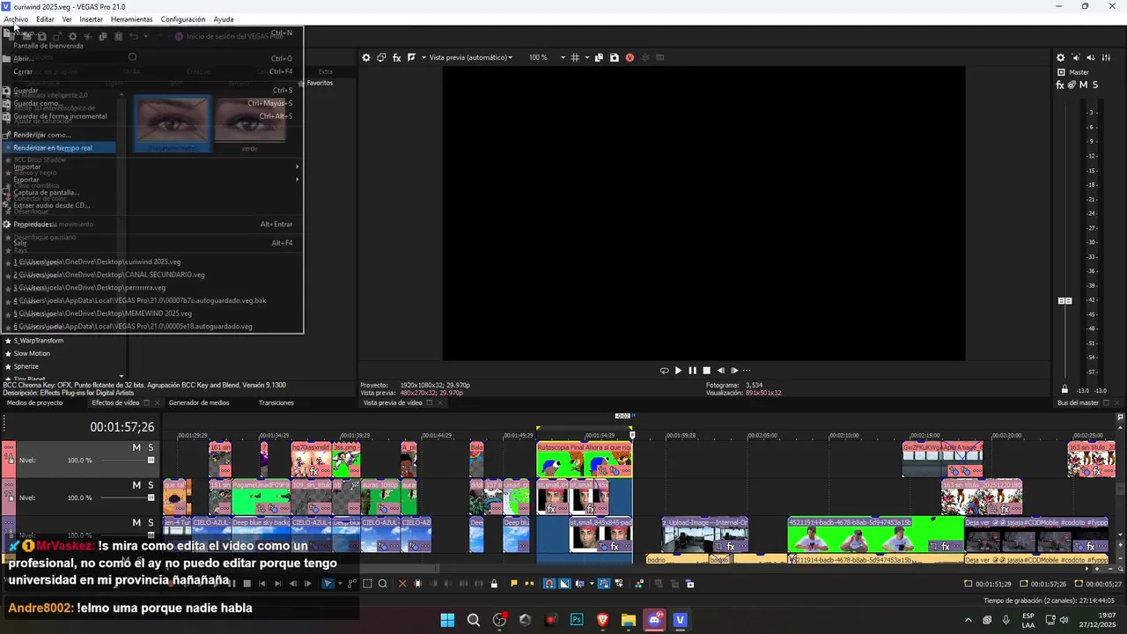Stop the video preview
The image size is (1127, 634).
point(706,371)
